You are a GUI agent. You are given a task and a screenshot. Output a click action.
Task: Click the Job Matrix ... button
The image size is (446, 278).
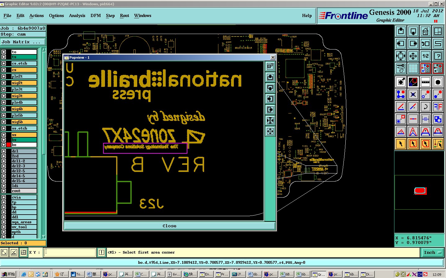23,42
